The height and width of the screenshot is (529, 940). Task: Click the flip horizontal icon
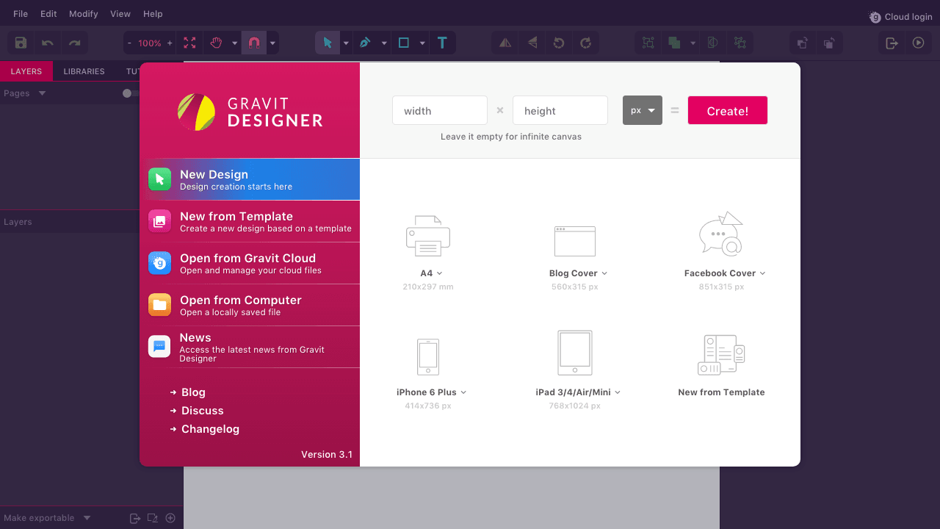(x=505, y=43)
